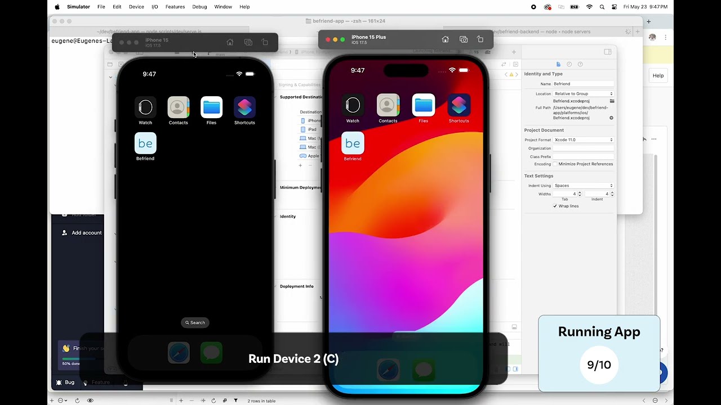
Task: Open Spotlight search in menu bar
Action: coord(602,7)
